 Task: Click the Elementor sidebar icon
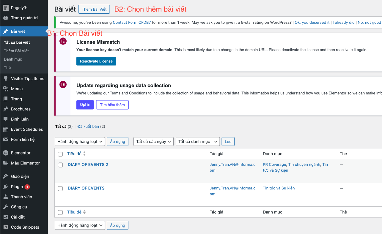[x=6, y=153]
